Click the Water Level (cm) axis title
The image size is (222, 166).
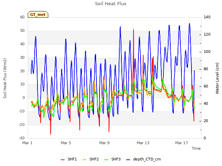click(x=217, y=79)
